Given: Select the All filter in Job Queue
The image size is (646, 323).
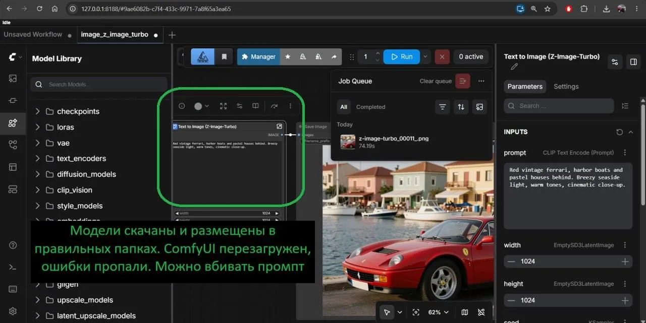Looking at the screenshot, I should [344, 107].
